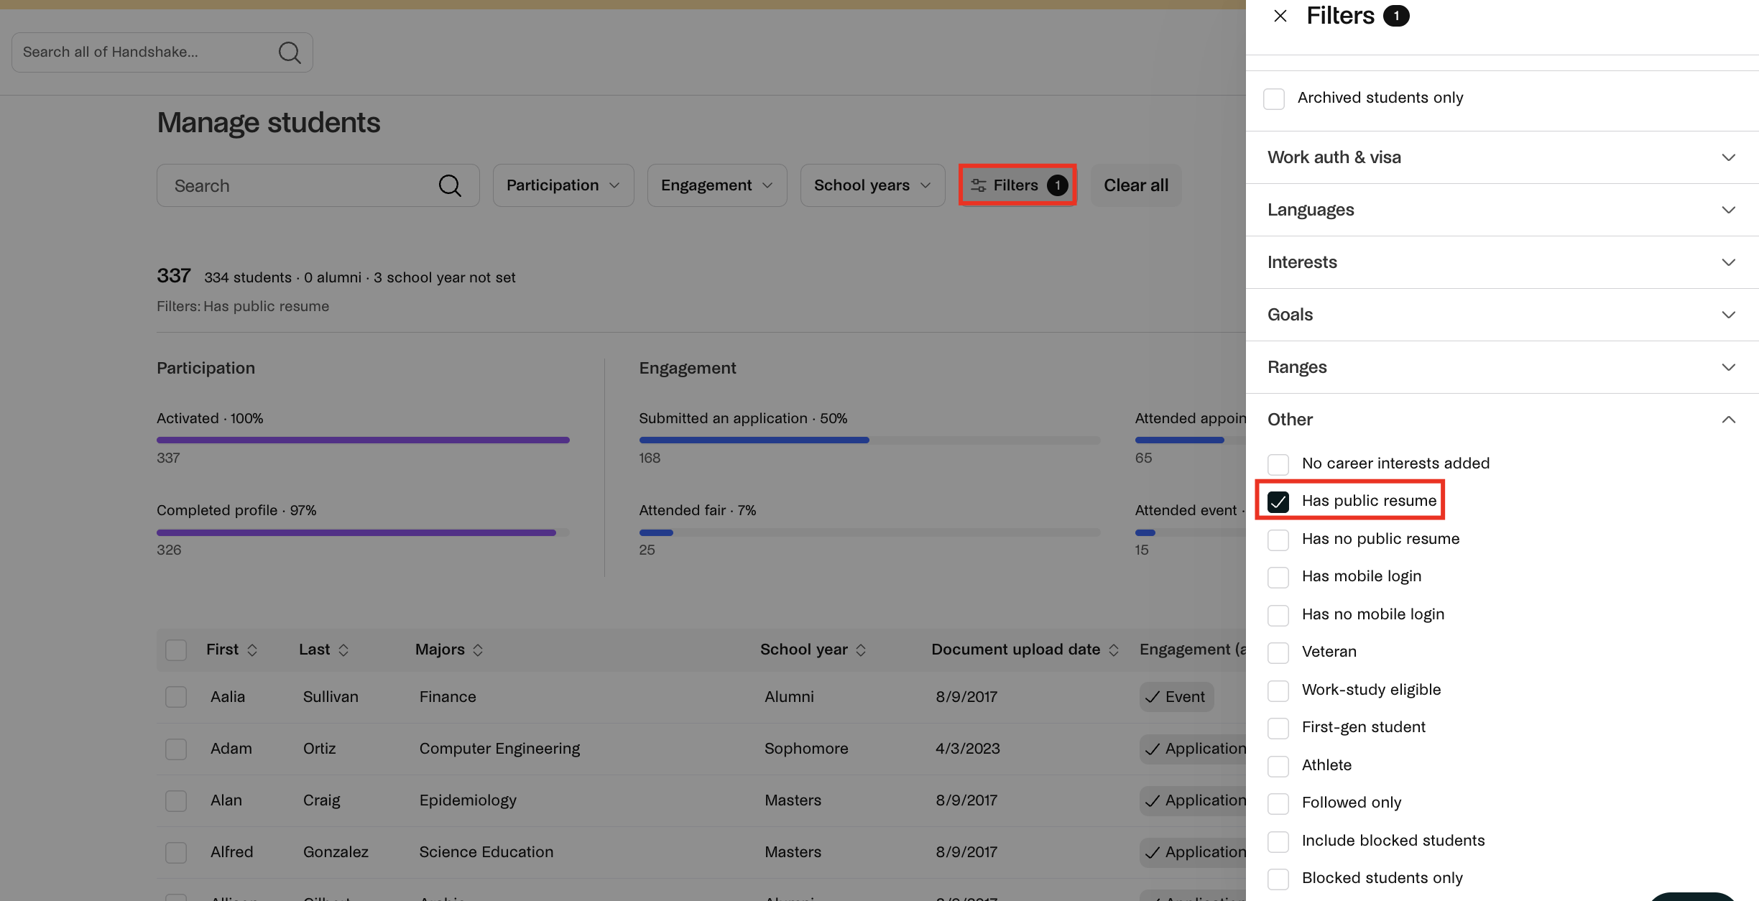Image resolution: width=1759 pixels, height=901 pixels.
Task: Expand Interests filter section
Action: 1502,262
